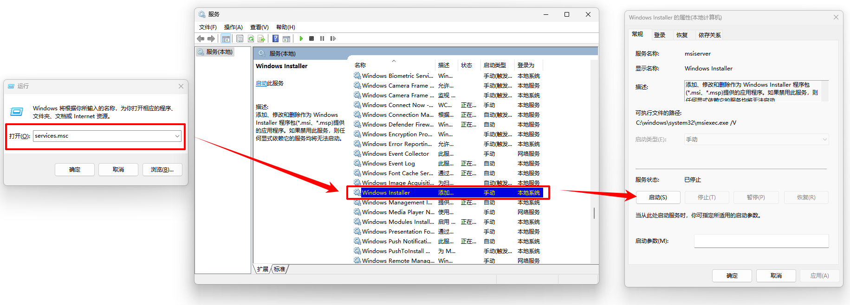Click the Export List toolbar icon
Image resolution: width=850 pixels, height=305 pixels.
click(261, 38)
